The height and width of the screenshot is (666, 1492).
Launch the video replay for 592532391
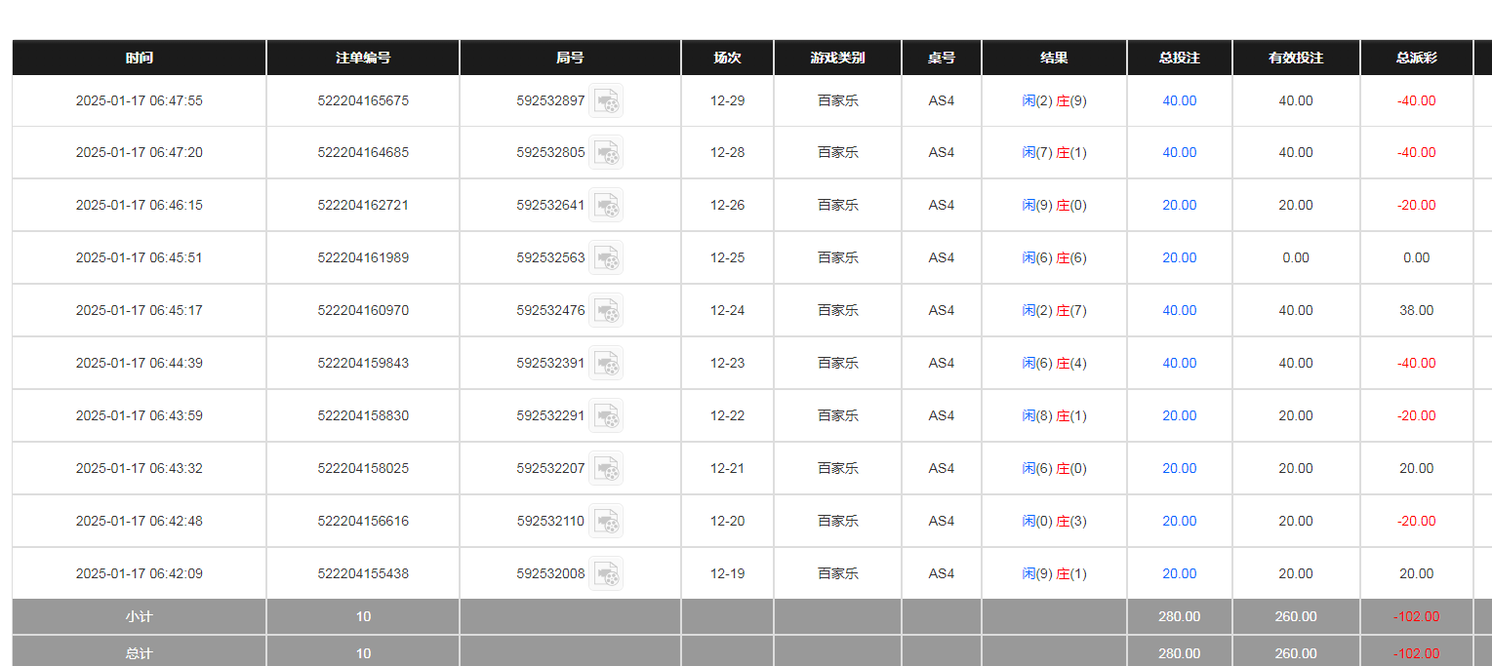coord(606,364)
